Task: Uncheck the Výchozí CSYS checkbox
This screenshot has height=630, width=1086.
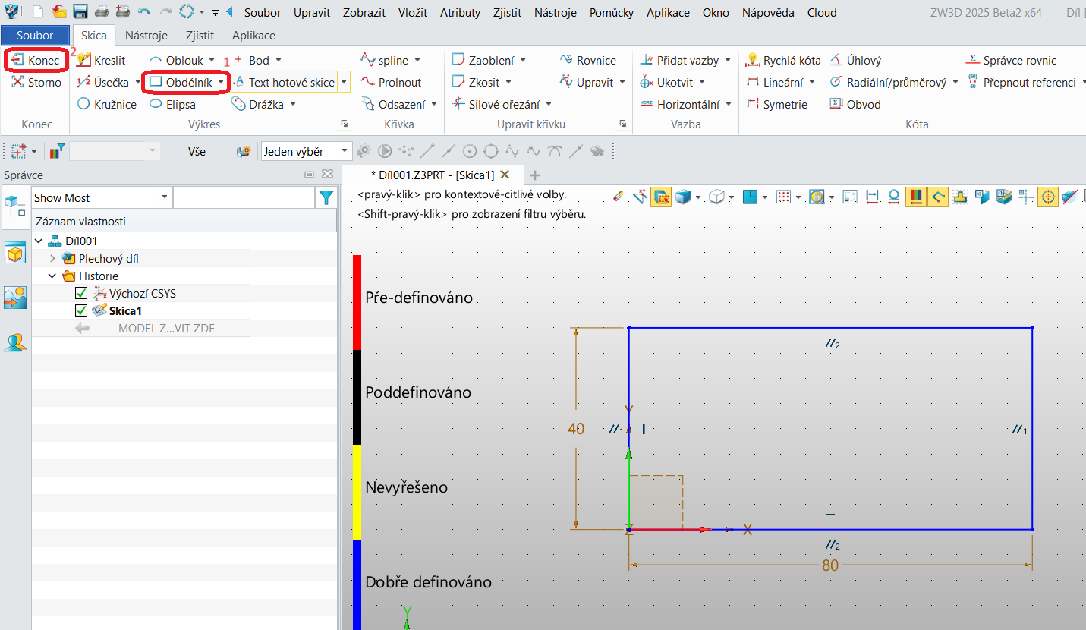Action: 81,293
